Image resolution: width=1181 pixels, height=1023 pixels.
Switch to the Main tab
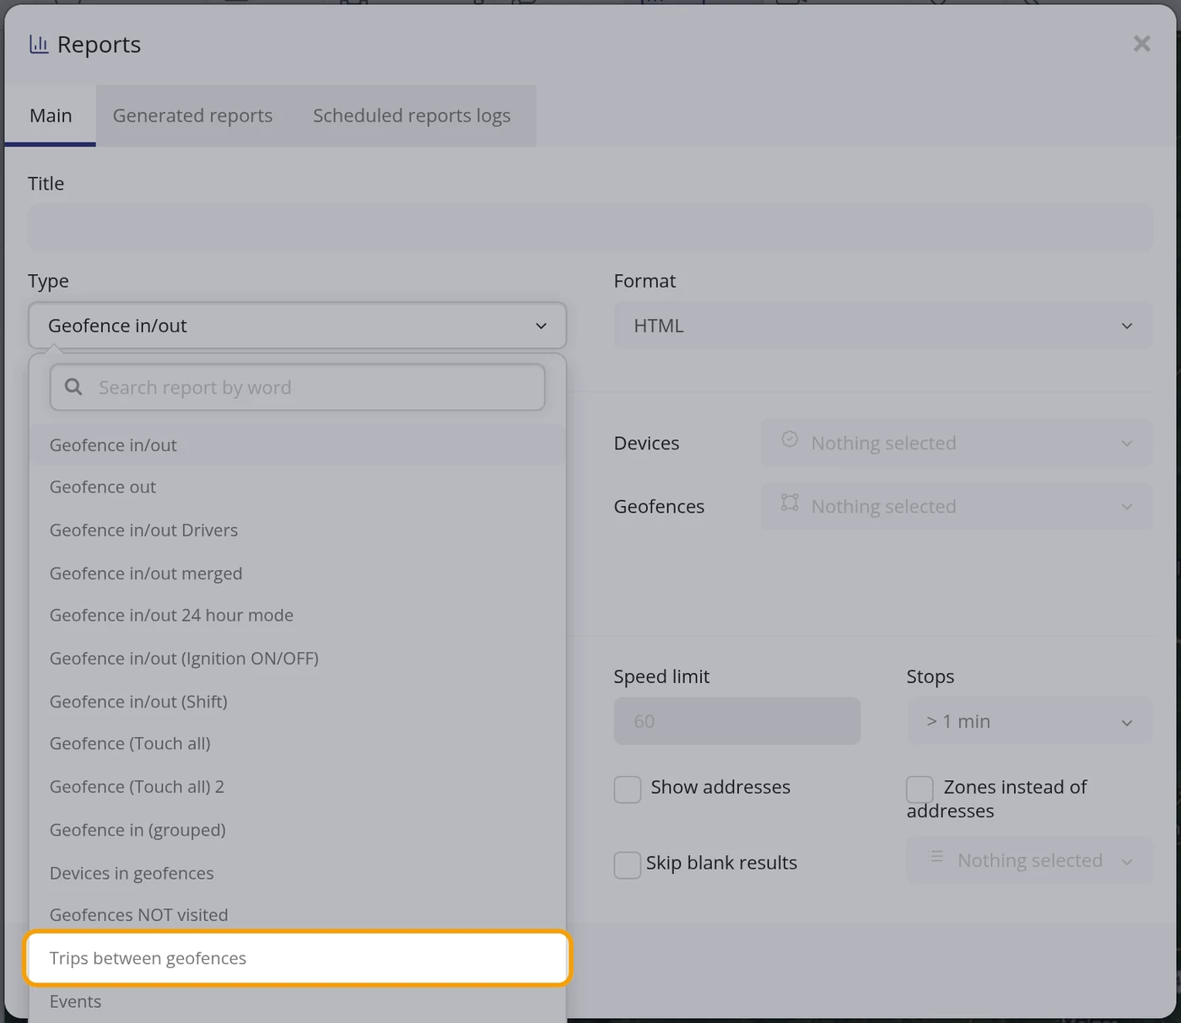tap(51, 116)
